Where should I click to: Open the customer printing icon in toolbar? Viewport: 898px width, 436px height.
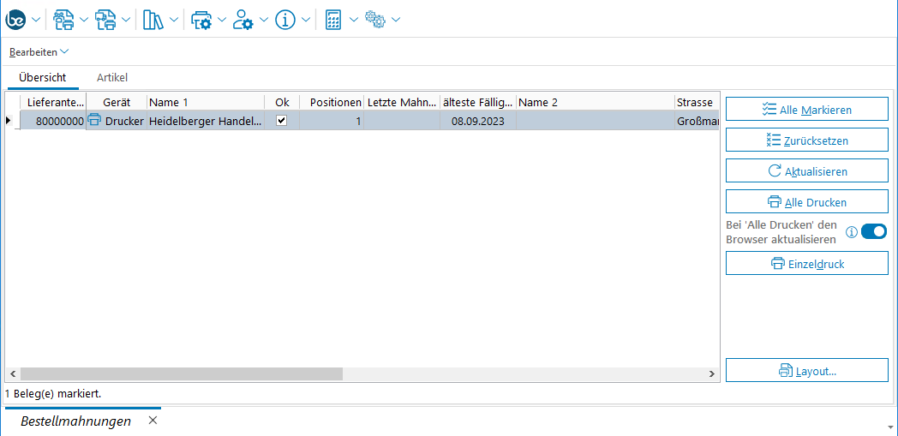(x=63, y=19)
